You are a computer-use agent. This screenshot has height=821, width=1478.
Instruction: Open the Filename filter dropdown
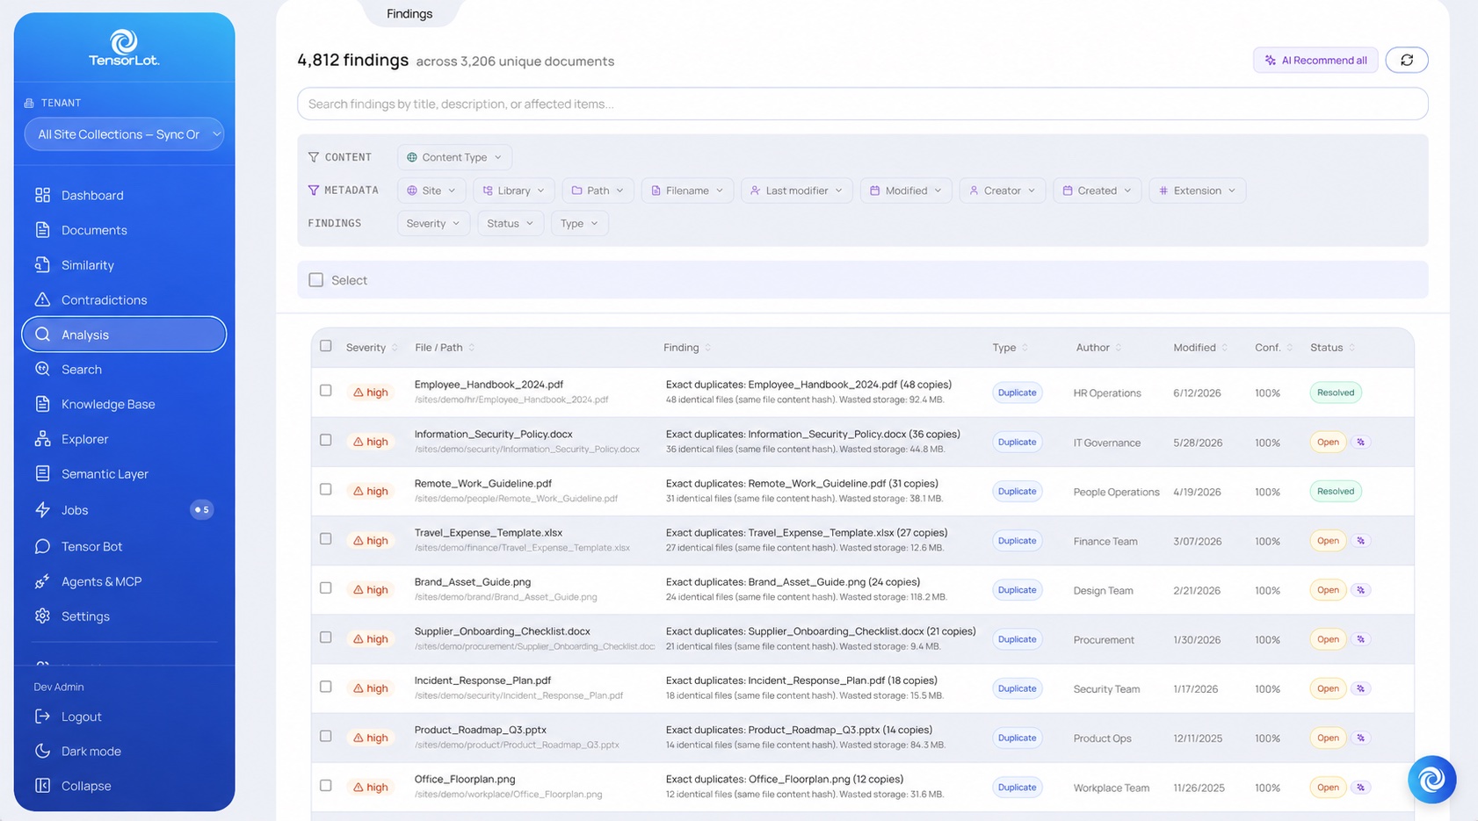point(687,191)
